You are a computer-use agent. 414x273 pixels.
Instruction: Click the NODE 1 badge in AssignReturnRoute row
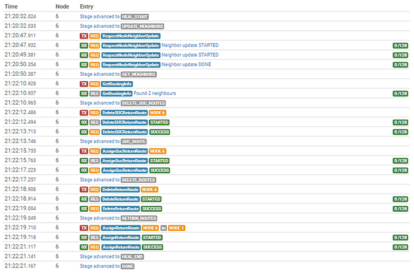coord(176,228)
